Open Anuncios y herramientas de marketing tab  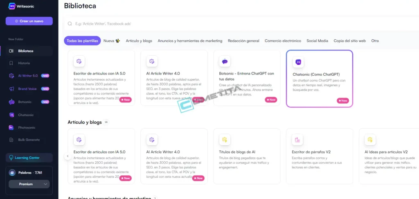tap(190, 41)
